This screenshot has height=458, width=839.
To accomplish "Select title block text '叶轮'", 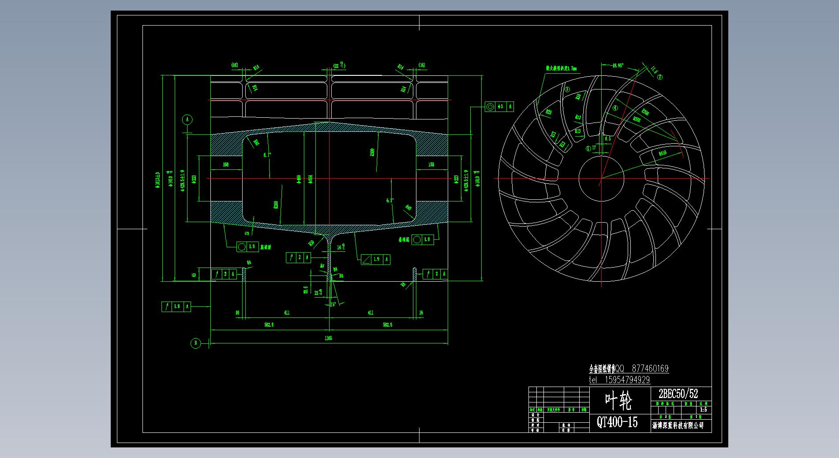I will (x=618, y=401).
